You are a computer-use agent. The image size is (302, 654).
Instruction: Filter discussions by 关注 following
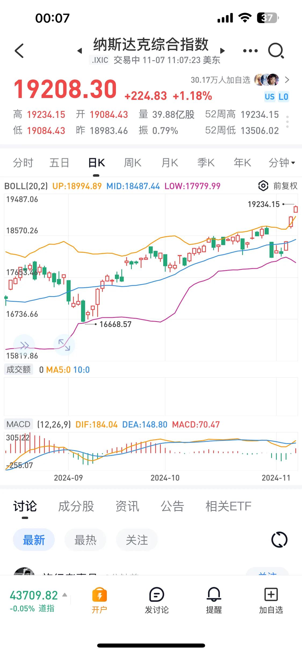click(x=137, y=540)
